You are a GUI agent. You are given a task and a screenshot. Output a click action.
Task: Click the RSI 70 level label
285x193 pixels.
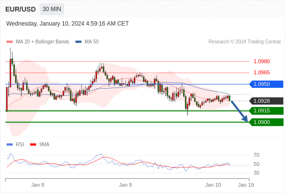256,155
